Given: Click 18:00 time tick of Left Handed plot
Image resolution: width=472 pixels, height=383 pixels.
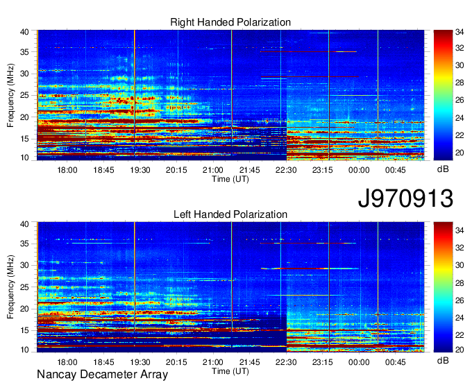Looking at the screenshot, I should click(x=67, y=362).
